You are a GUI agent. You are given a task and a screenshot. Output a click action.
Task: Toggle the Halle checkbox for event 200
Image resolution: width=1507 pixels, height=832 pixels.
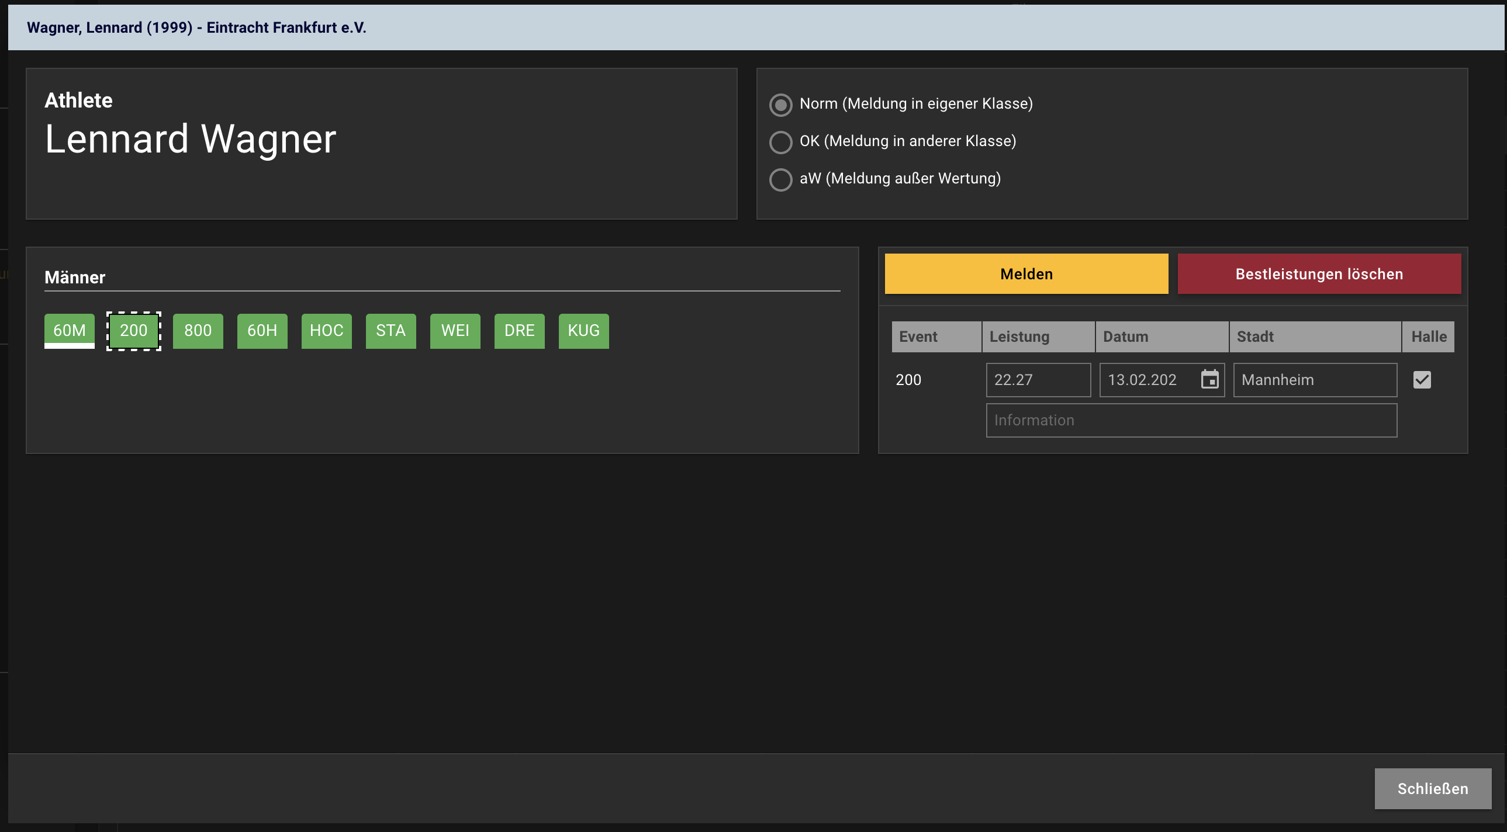[x=1422, y=380]
